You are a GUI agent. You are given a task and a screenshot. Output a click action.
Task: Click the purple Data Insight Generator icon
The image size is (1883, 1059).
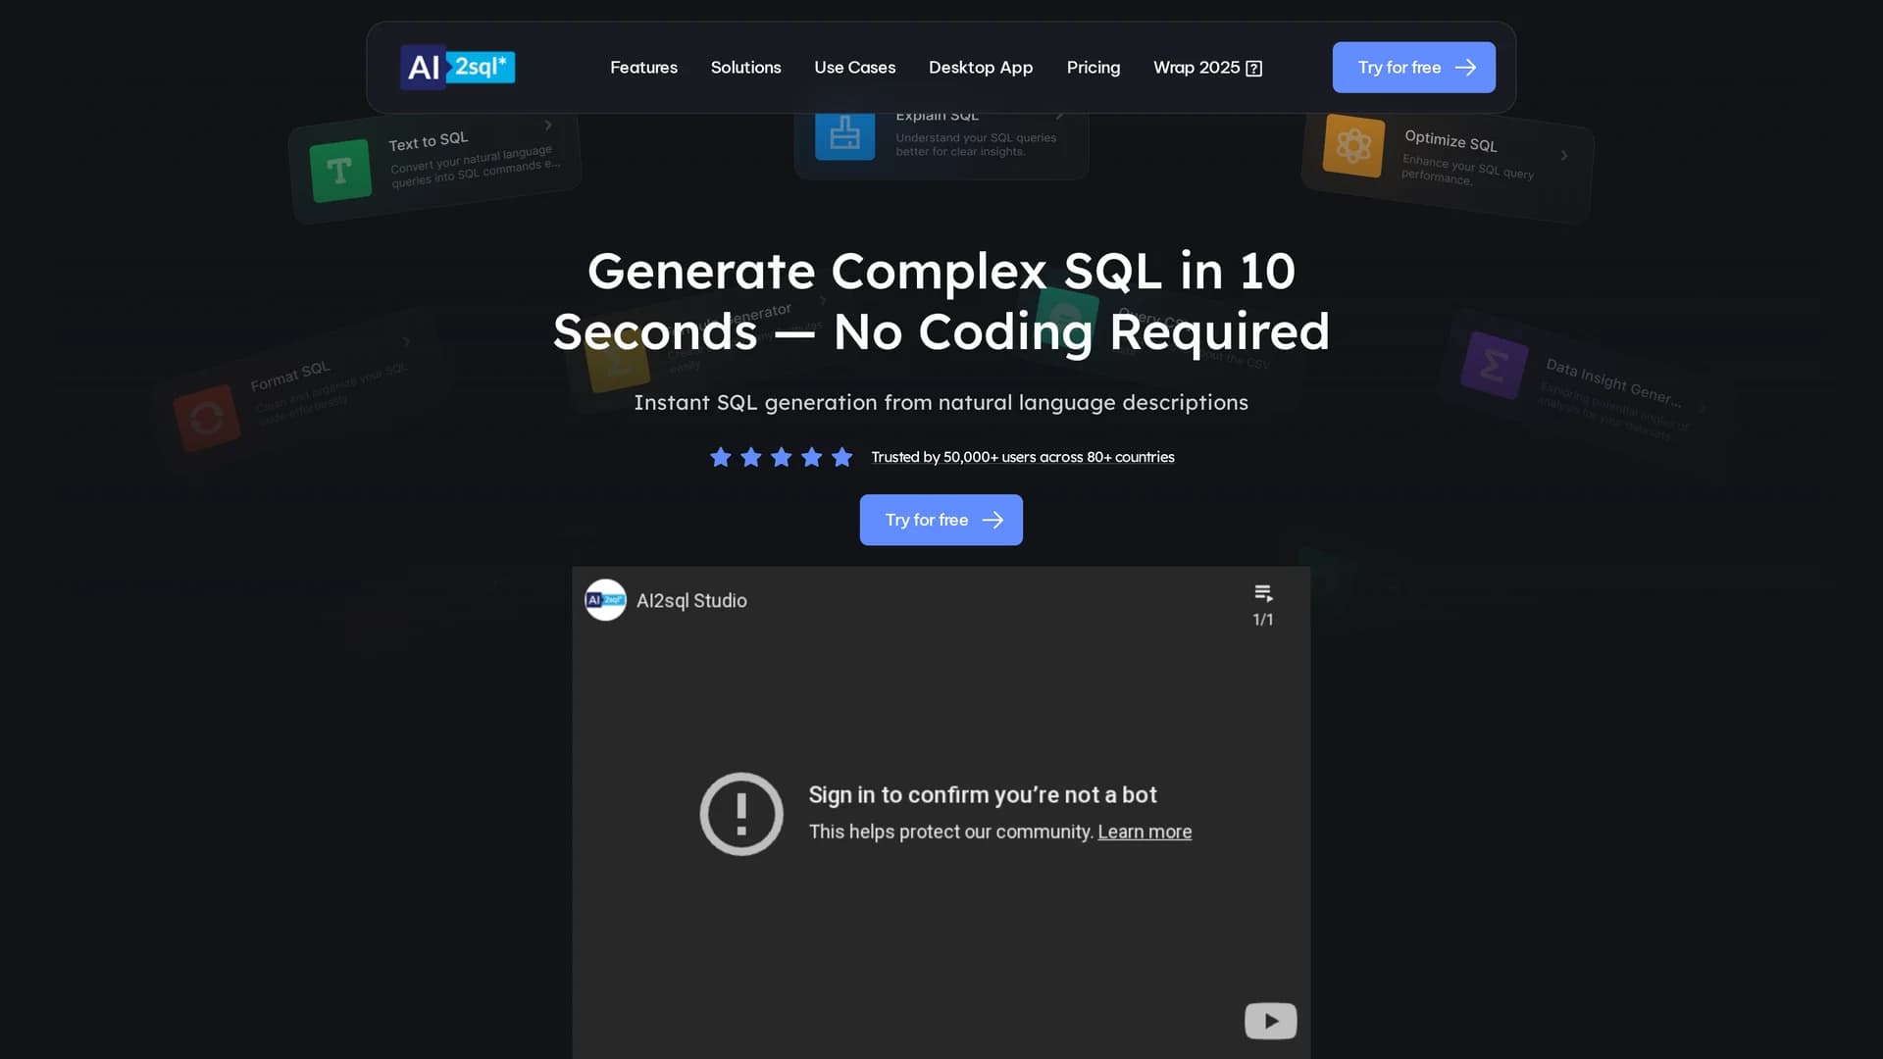1494,366
